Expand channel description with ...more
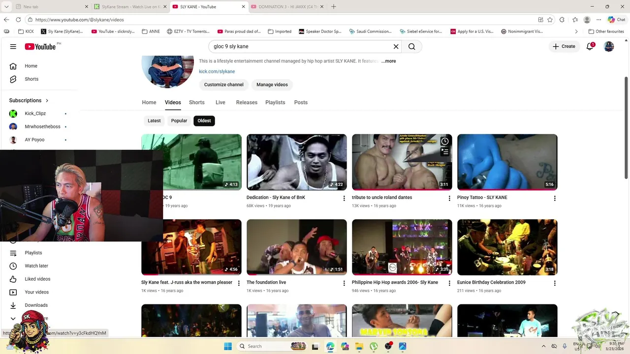The height and width of the screenshot is (354, 630). (x=388, y=61)
